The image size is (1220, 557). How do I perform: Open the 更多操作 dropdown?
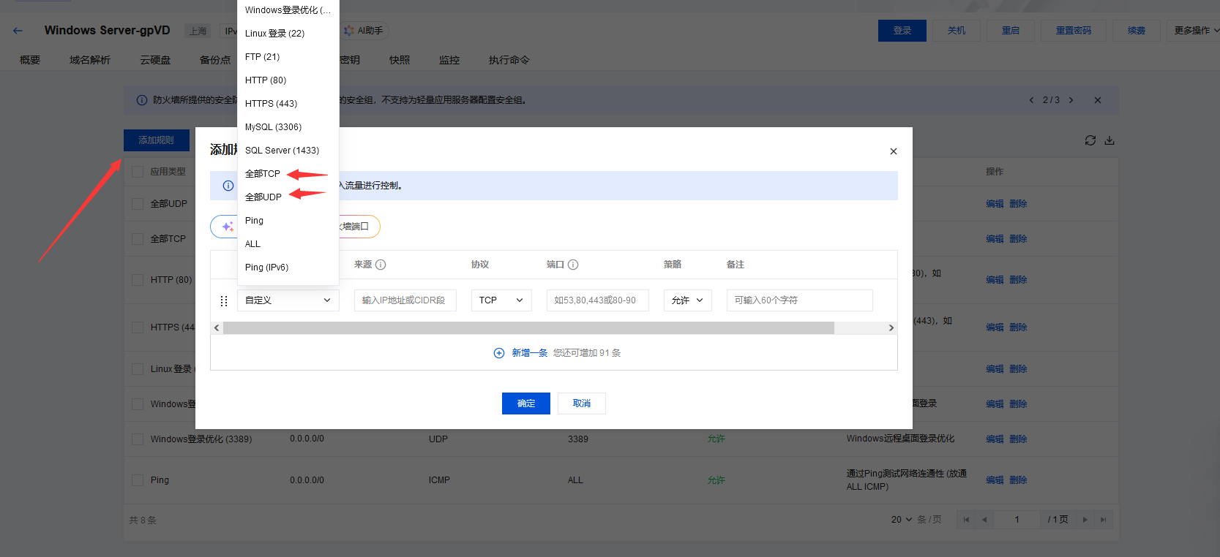click(1196, 31)
